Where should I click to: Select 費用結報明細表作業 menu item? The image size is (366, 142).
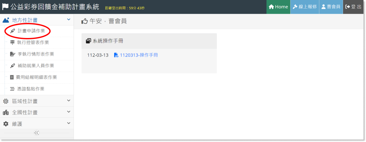click(36, 77)
